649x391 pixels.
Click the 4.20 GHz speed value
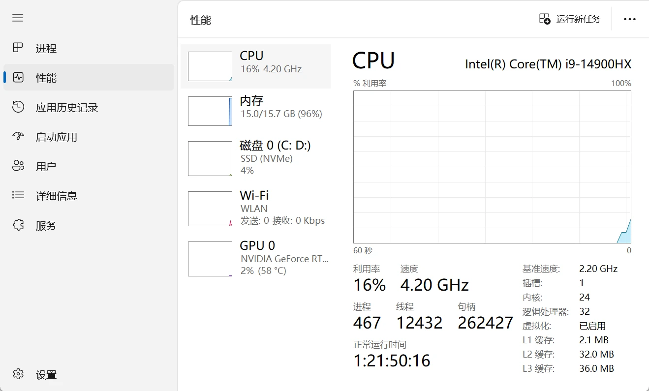434,285
